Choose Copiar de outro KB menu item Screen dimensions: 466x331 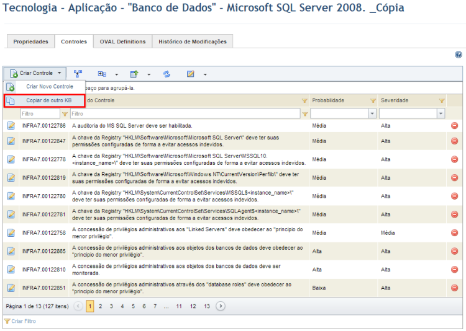(45, 100)
